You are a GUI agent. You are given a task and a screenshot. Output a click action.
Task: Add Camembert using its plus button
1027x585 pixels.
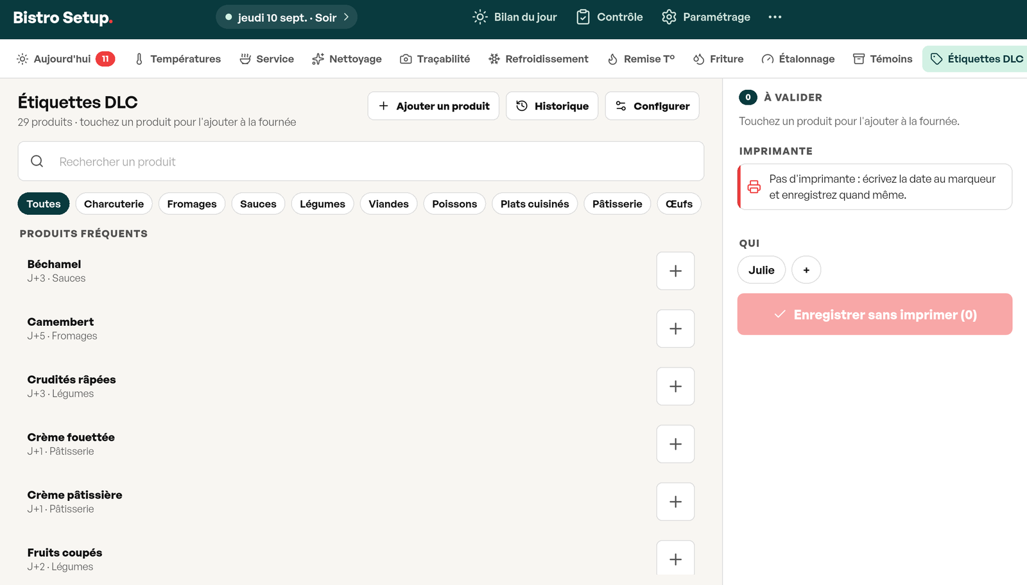(675, 328)
